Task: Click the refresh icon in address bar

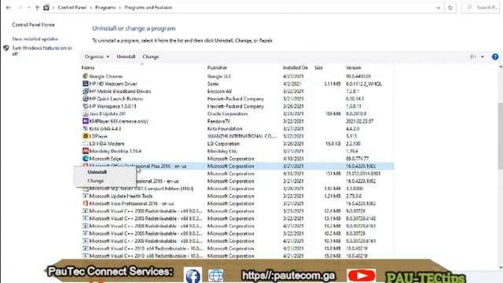Action: coord(450,7)
